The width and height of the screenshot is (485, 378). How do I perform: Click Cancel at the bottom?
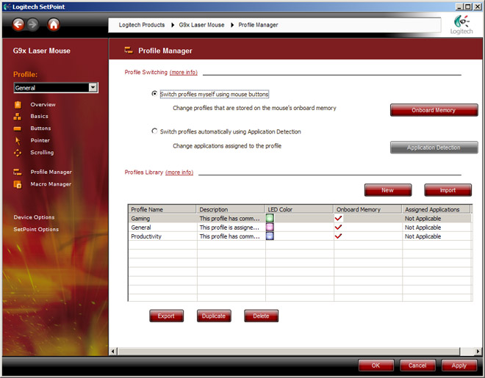click(x=417, y=366)
